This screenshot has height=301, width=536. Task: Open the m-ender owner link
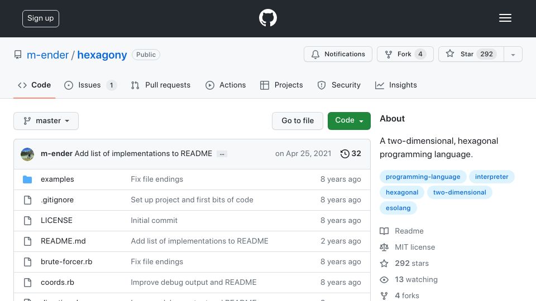(47, 55)
